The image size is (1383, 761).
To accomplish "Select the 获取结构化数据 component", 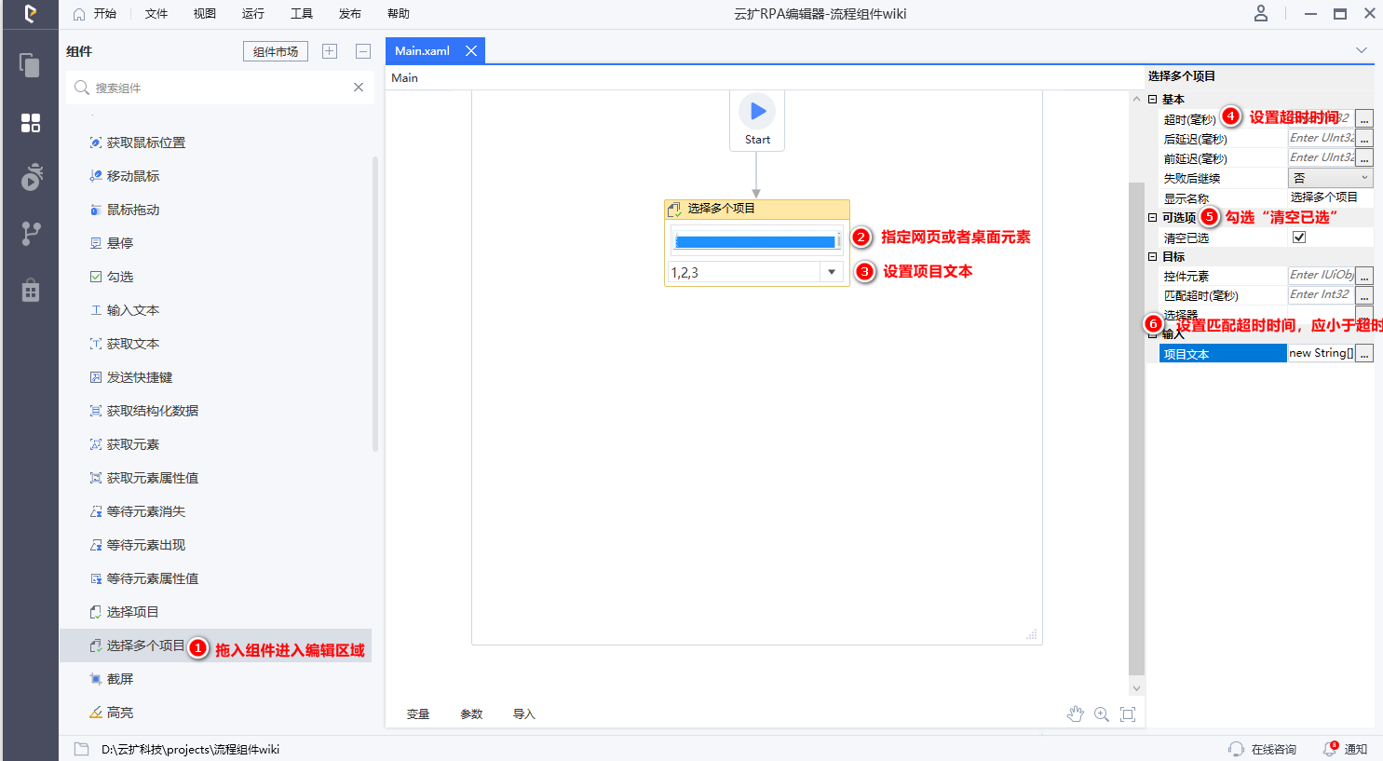I will tap(152, 411).
